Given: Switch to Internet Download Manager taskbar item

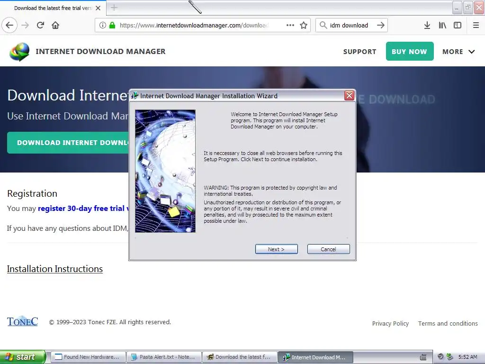Looking at the screenshot, I should (315, 357).
